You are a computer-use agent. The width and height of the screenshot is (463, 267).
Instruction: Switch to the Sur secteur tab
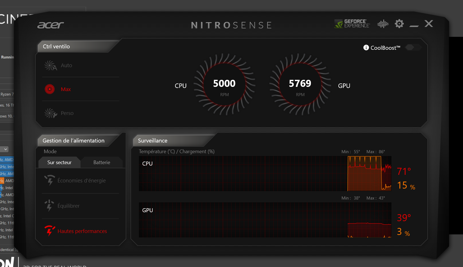(x=59, y=162)
